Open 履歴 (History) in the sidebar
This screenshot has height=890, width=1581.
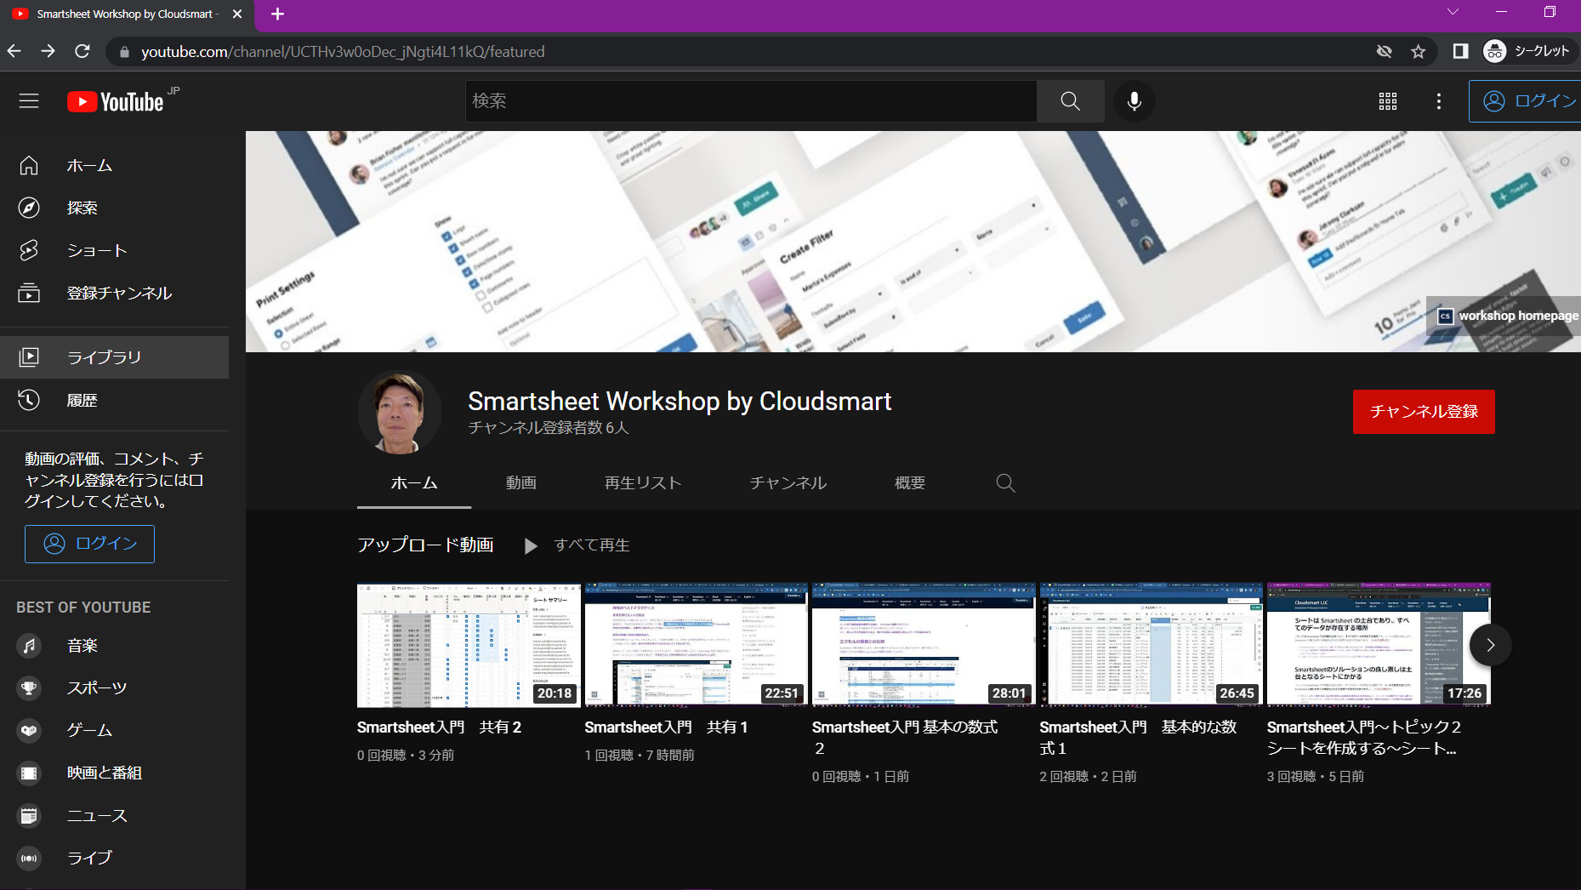(115, 400)
